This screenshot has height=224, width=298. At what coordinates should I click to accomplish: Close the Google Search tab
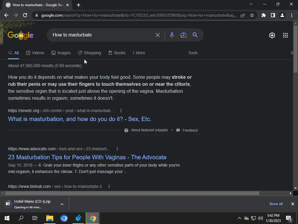point(68,5)
